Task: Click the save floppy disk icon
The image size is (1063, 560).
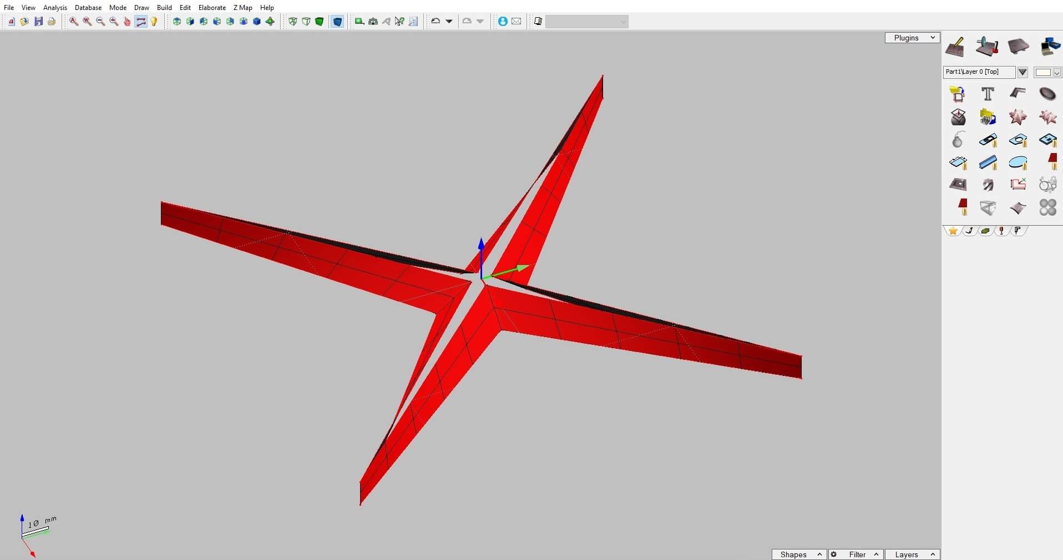Action: click(38, 22)
